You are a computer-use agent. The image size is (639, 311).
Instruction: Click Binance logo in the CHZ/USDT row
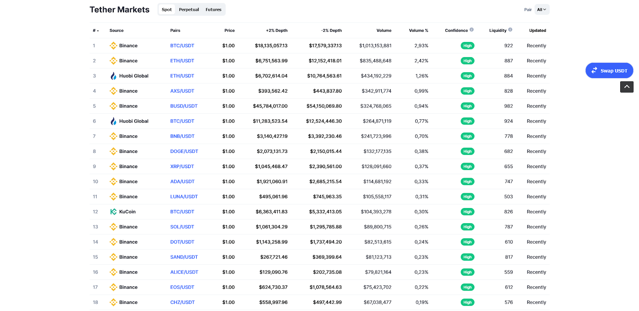pyautogui.click(x=113, y=302)
